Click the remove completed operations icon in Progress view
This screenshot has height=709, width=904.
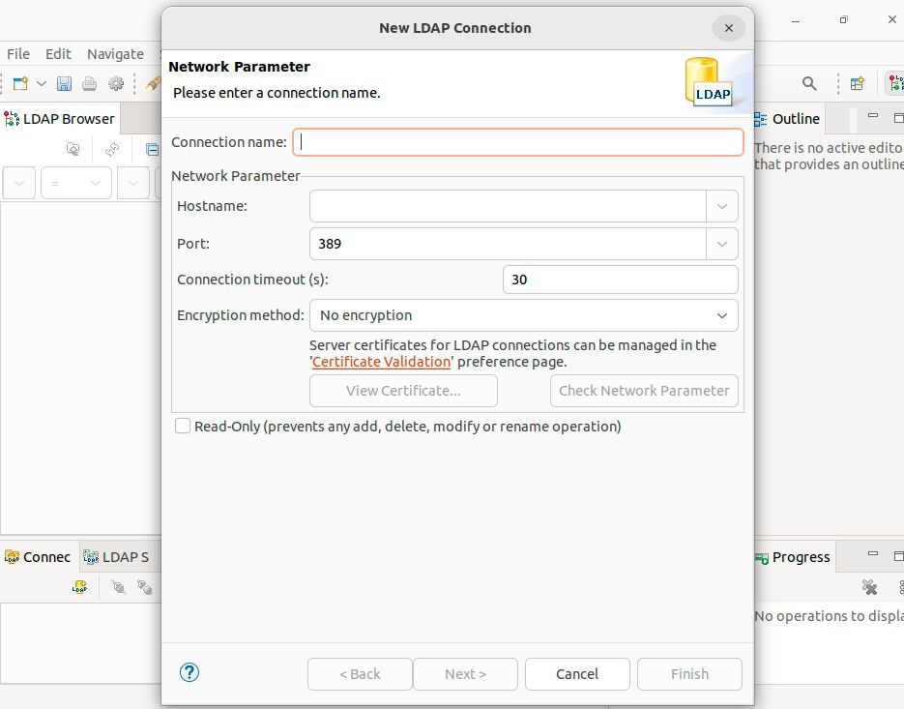(x=869, y=587)
